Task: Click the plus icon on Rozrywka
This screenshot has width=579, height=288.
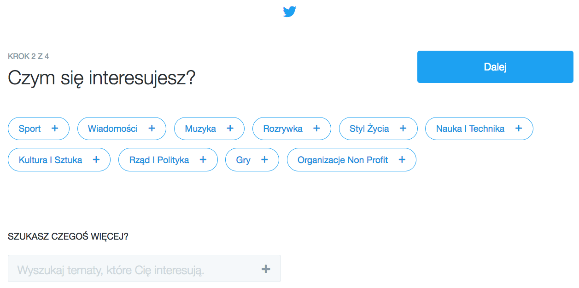Action: click(316, 129)
